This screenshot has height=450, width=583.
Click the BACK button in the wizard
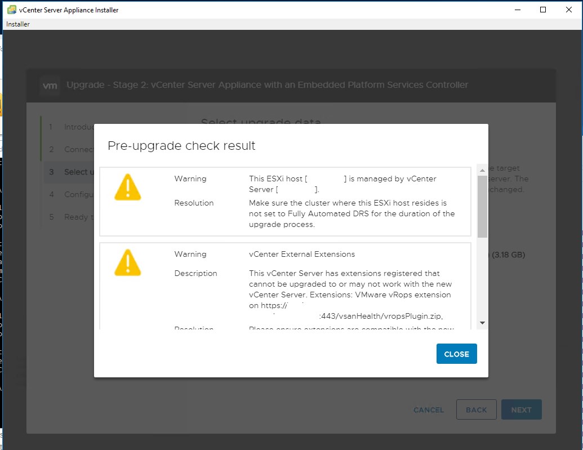[x=476, y=409]
